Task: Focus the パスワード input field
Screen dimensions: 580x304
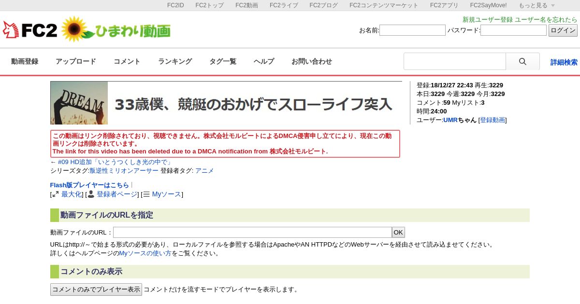Action: pyautogui.click(x=513, y=30)
